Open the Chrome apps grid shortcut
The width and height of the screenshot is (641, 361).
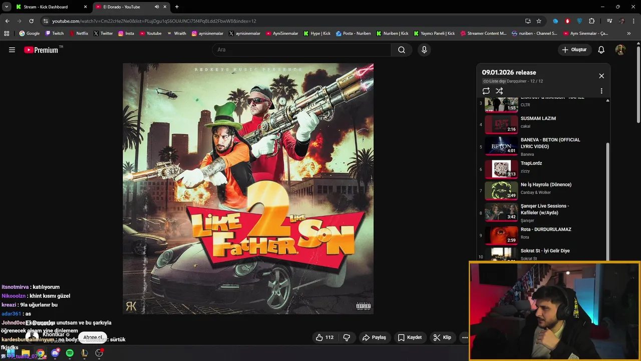pos(7,34)
